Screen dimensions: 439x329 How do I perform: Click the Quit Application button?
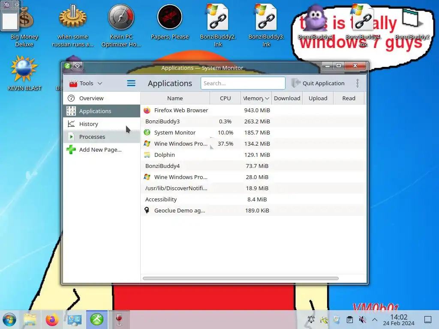pos(318,84)
